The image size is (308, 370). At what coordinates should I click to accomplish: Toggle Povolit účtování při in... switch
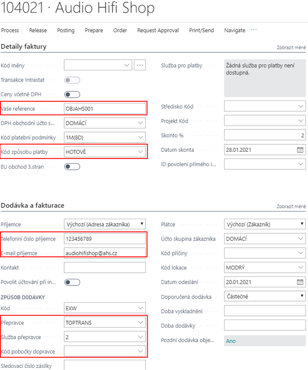point(72,282)
